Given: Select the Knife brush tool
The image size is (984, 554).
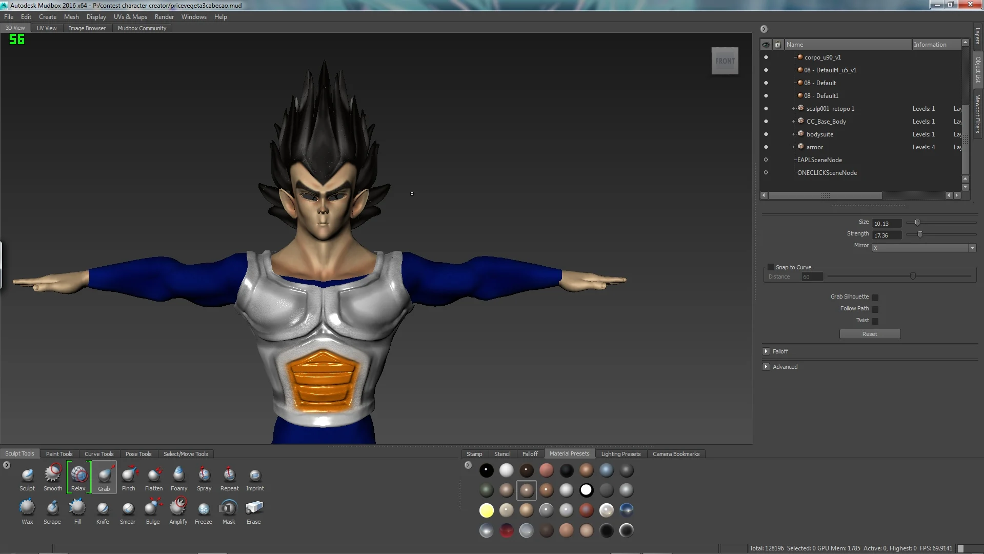Looking at the screenshot, I should pos(103,511).
